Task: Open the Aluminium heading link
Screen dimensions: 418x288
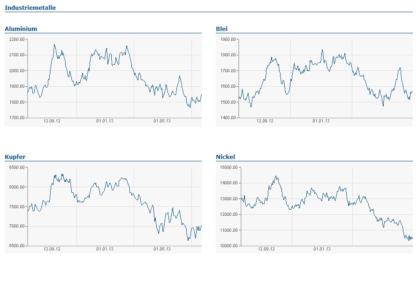Action: coord(21,29)
